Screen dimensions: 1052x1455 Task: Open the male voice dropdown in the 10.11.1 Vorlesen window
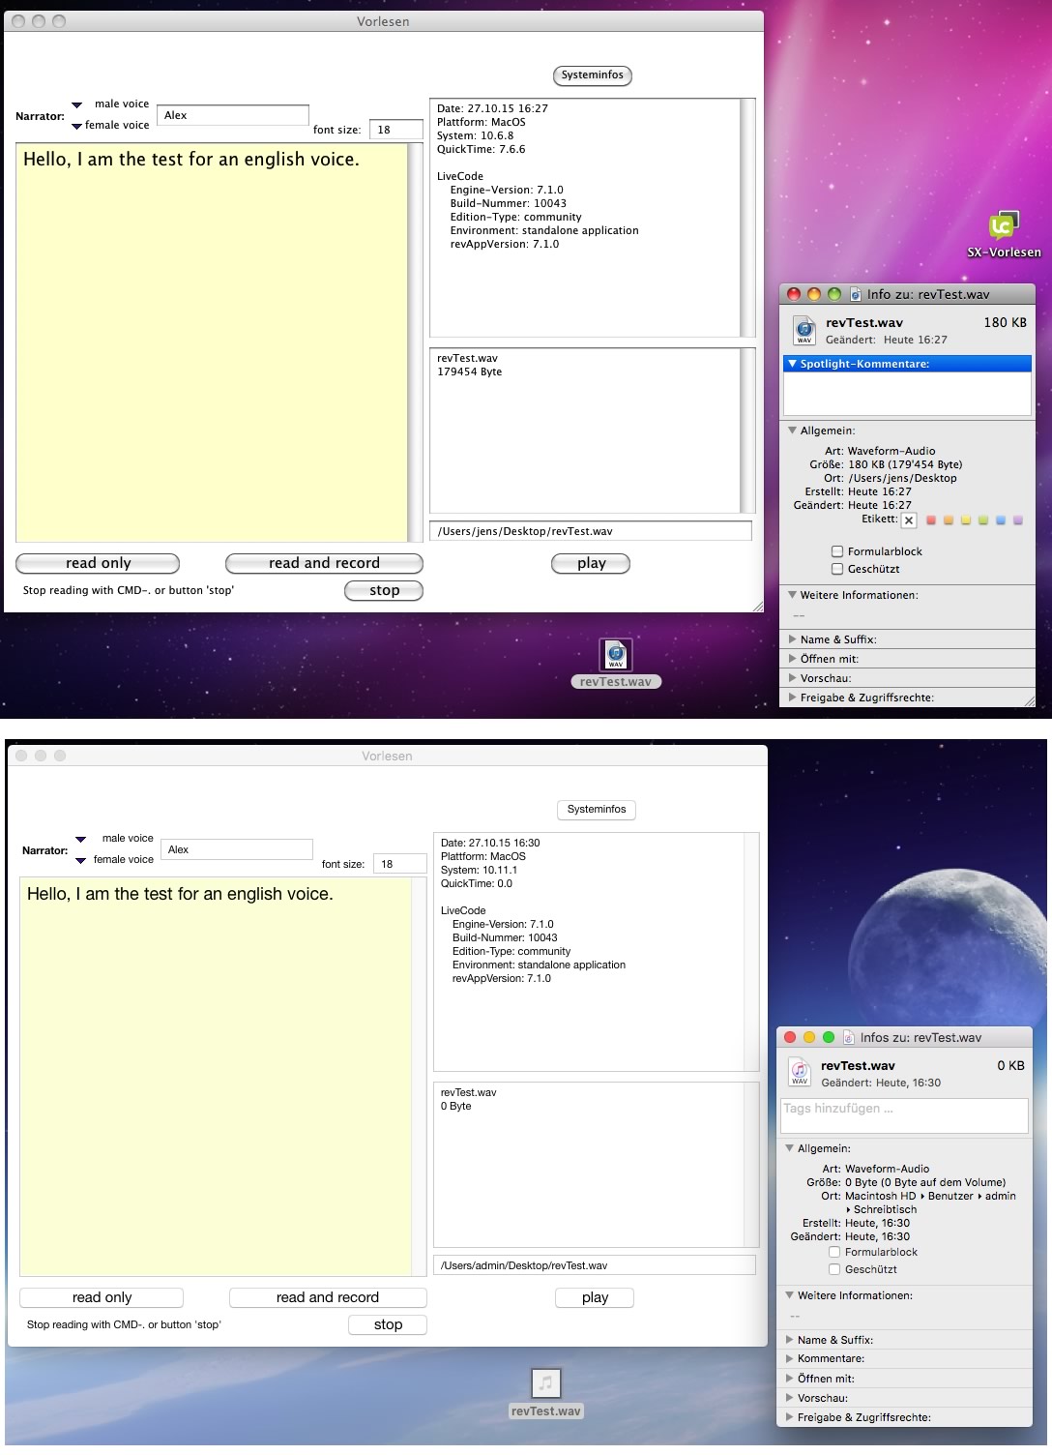(81, 840)
